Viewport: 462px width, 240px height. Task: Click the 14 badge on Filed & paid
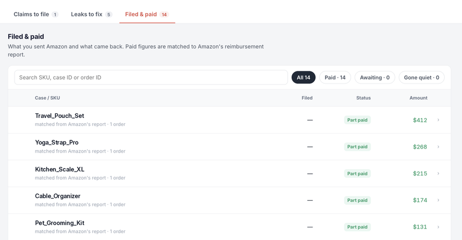164,14
